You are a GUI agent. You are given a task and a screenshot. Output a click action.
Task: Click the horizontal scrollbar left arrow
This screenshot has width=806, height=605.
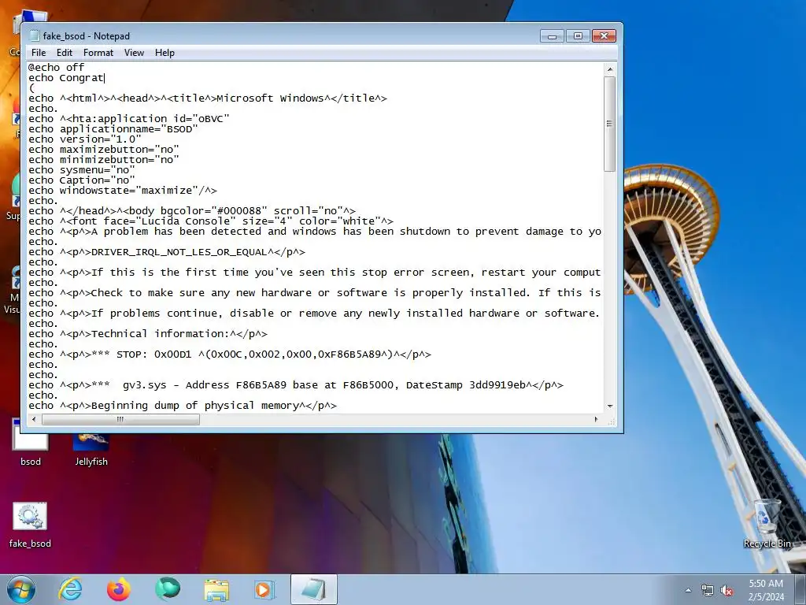pyautogui.click(x=34, y=419)
